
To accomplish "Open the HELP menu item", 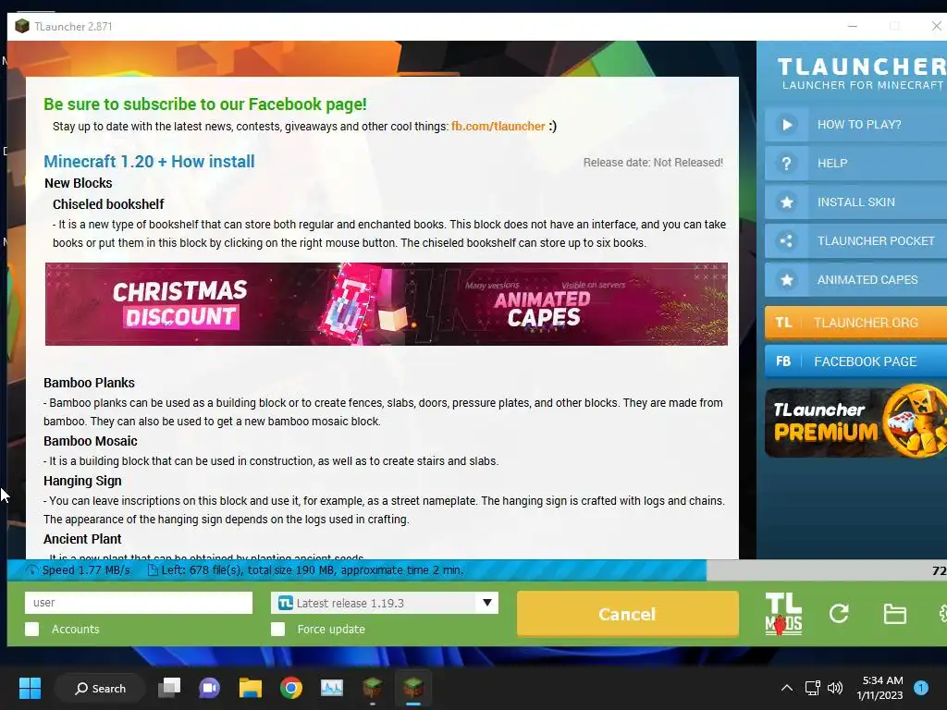I will [855, 164].
